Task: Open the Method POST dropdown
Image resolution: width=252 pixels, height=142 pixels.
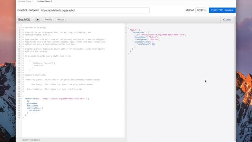Action: (x=201, y=10)
